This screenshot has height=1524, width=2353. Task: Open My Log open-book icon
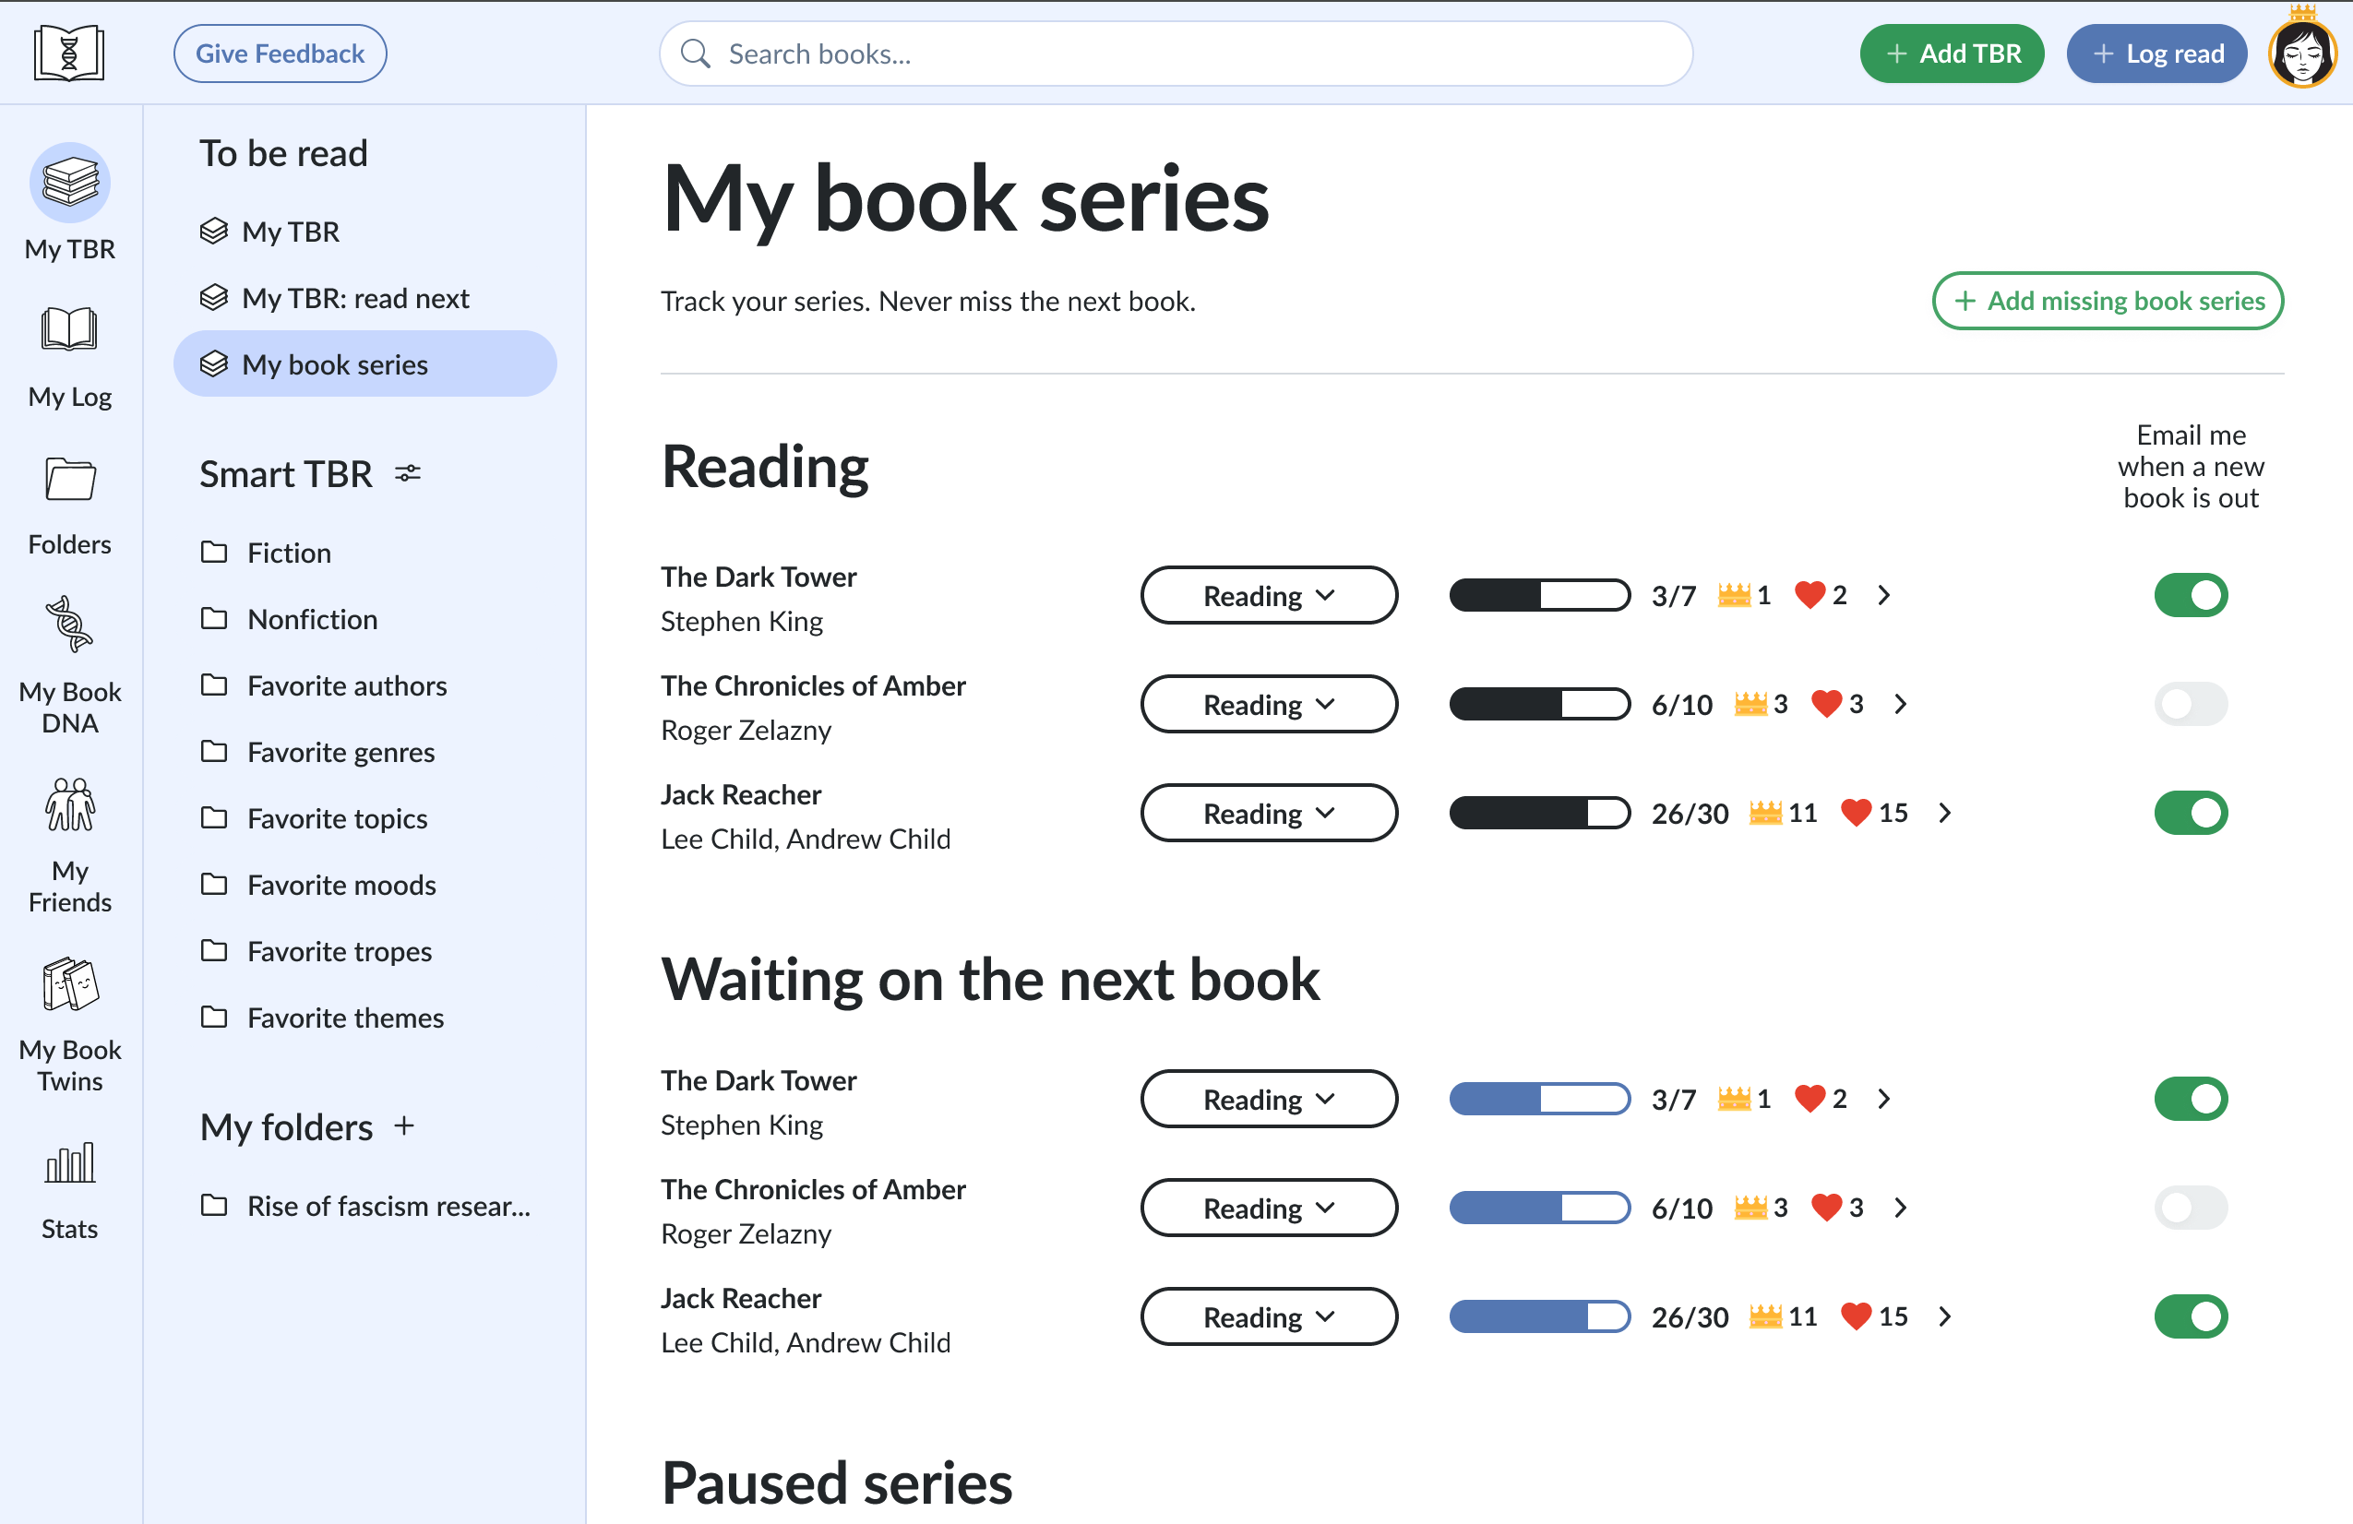pyautogui.click(x=69, y=330)
